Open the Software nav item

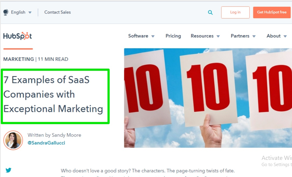pos(138,36)
